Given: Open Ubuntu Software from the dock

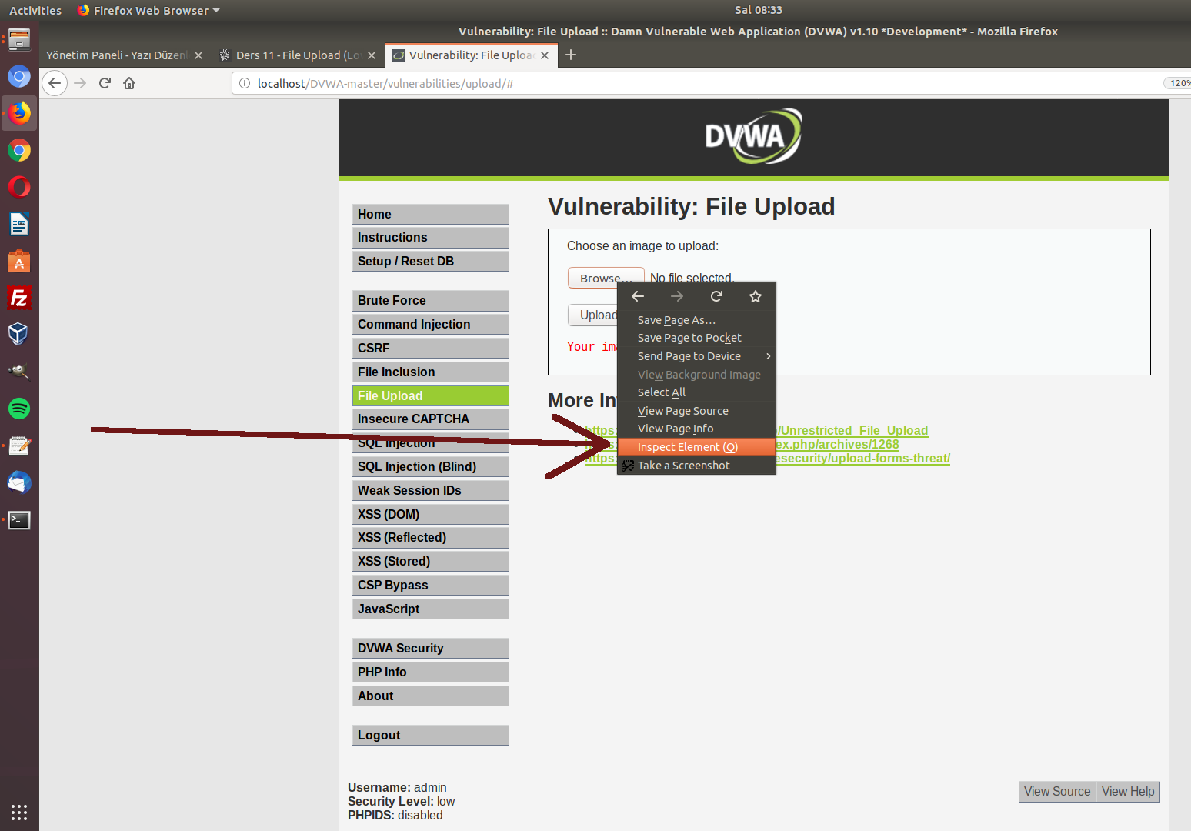Looking at the screenshot, I should pyautogui.click(x=19, y=261).
